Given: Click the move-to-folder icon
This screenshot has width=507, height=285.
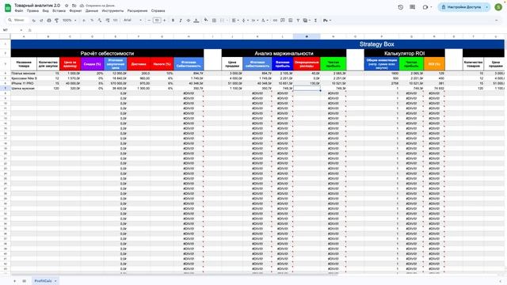Looking at the screenshot, I should tap(74, 6).
